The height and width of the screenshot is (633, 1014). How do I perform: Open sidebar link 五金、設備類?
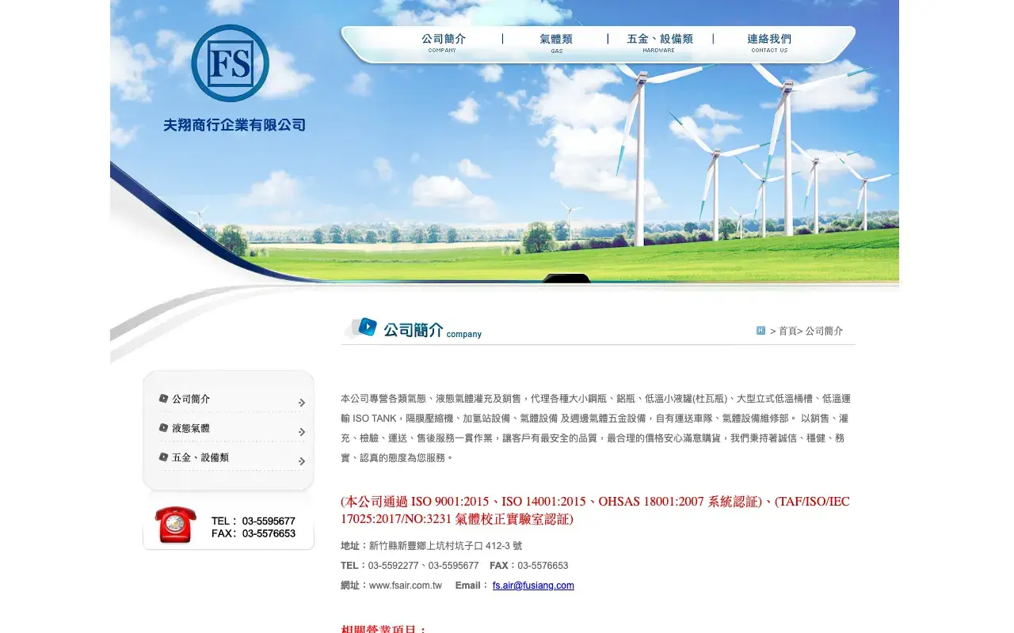200,457
